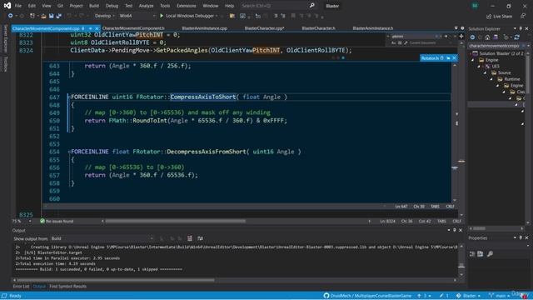Viewport: 533px width, 300px height.
Task: Click the Properties wrench property pages icon
Action: coord(490,253)
